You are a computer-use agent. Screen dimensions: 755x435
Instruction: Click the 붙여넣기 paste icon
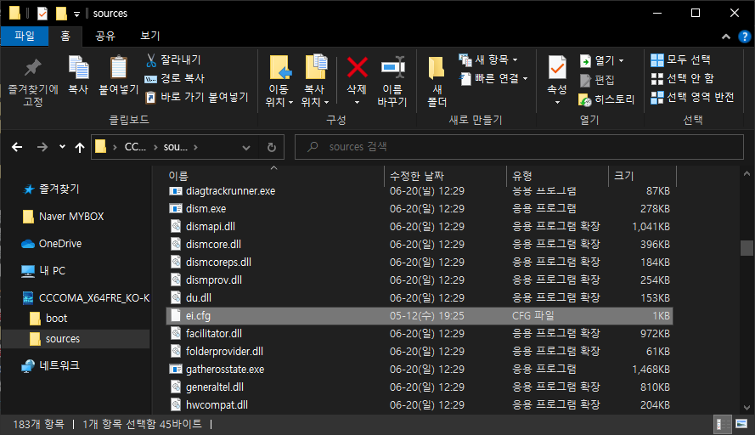(118, 67)
